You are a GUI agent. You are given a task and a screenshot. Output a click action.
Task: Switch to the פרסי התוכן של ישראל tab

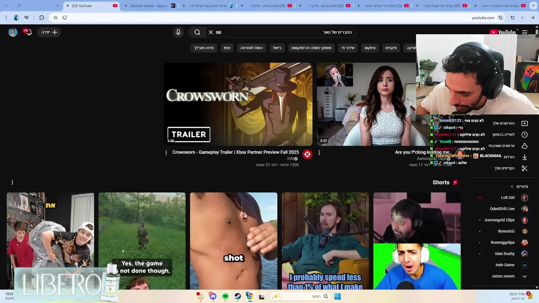[211, 6]
